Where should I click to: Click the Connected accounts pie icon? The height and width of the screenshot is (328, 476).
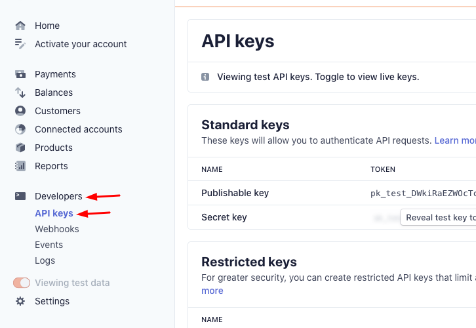coord(20,129)
